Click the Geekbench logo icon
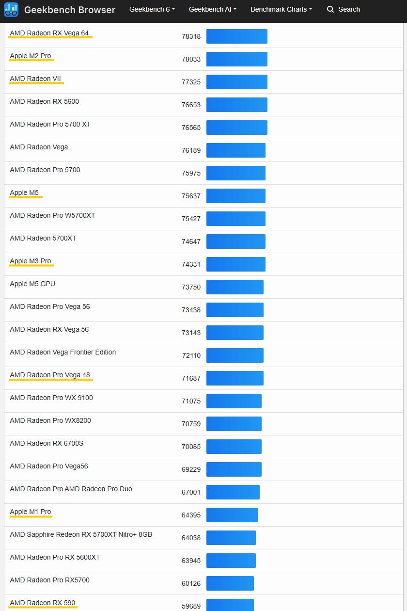This screenshot has height=611, width=407. (x=11, y=9)
